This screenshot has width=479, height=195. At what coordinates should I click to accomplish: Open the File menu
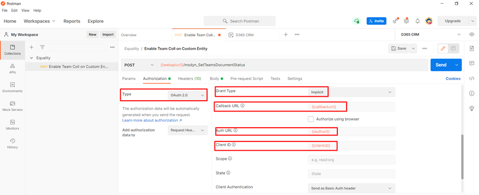(5, 10)
